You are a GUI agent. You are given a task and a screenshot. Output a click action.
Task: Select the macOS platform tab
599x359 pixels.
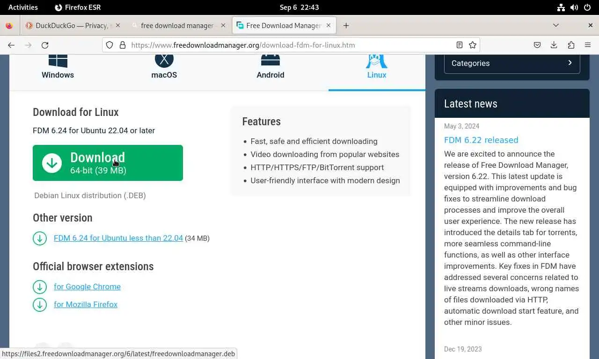[x=164, y=68]
